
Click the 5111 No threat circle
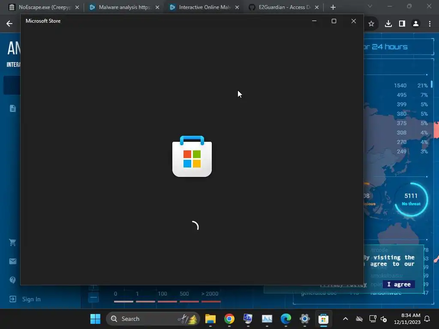(x=411, y=200)
